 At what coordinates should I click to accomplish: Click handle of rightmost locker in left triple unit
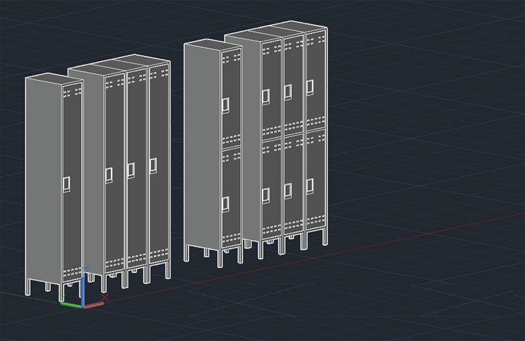click(x=153, y=166)
